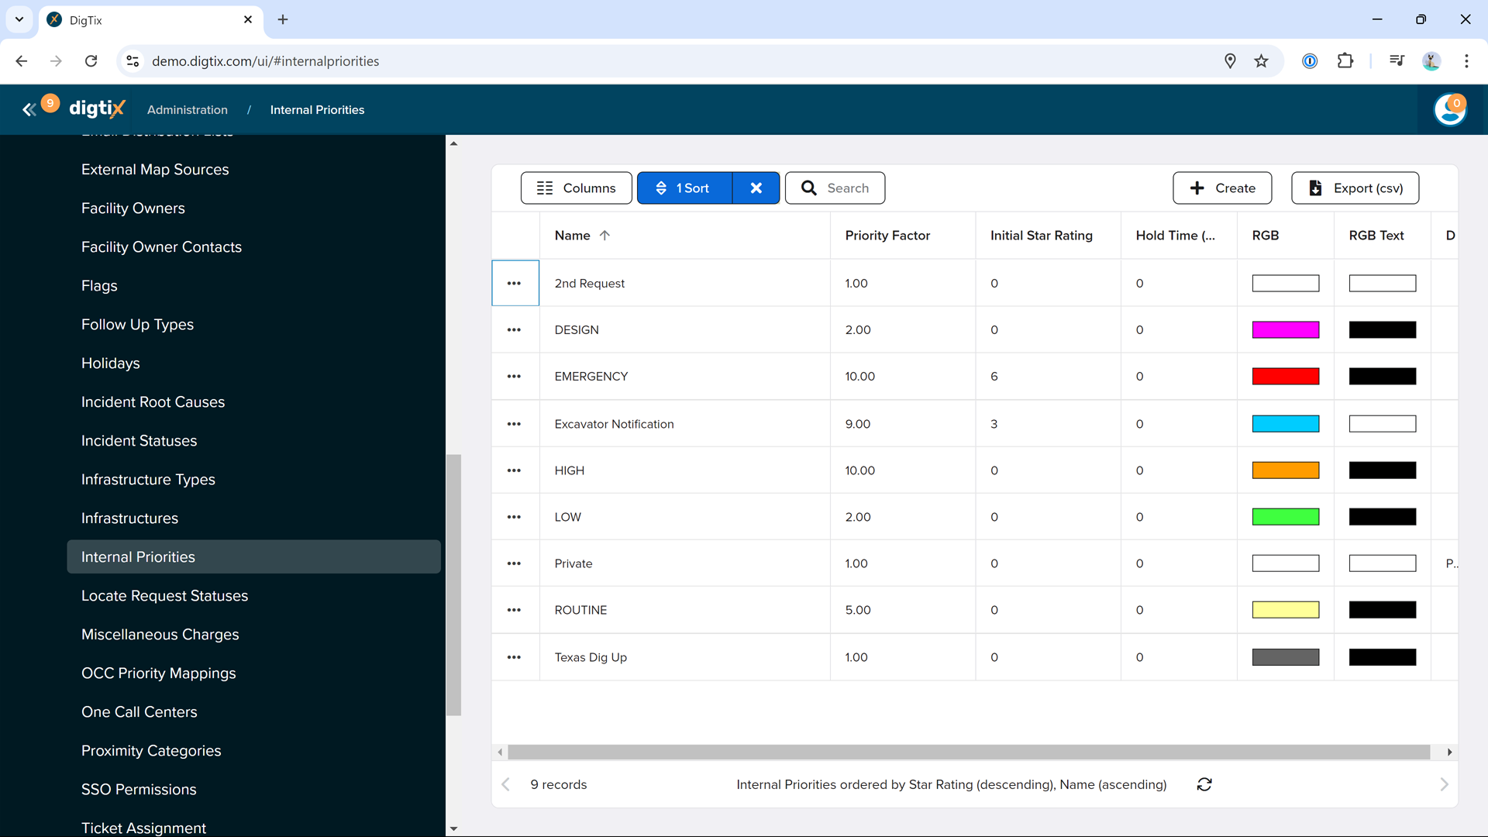Screen dimensions: 1488x837
Task: Click the browser bookmark star icon
Action: tap(1262, 61)
